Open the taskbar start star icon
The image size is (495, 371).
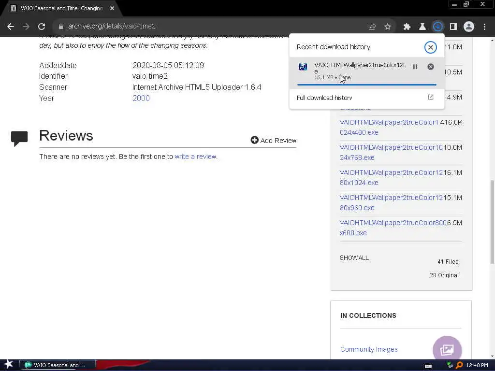(x=9, y=365)
